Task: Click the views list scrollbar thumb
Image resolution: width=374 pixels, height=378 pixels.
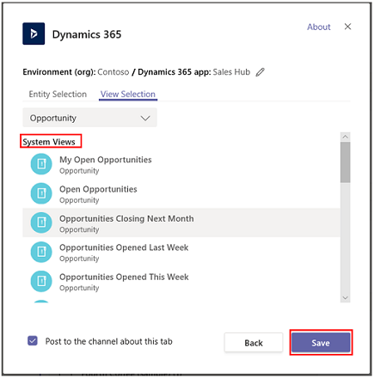Action: point(346,162)
